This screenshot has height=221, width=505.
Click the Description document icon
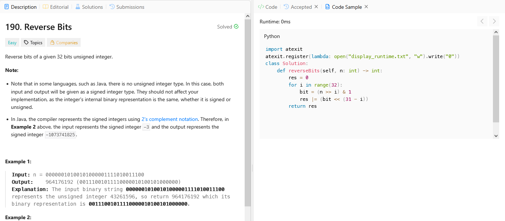[7, 7]
